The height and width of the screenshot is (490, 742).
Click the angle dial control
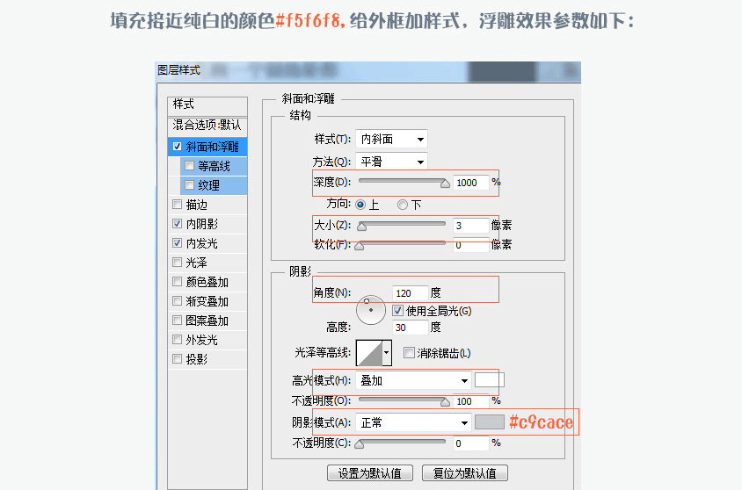tap(370, 310)
